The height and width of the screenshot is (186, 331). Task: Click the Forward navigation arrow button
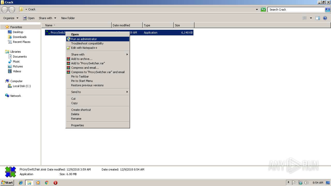[x=12, y=10]
